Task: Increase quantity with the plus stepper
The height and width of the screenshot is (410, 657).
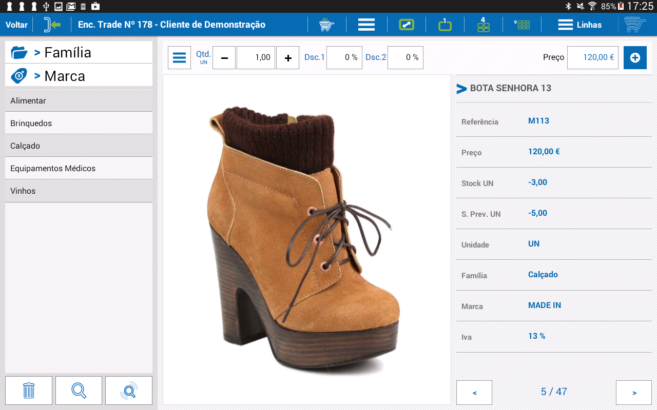Action: [x=287, y=58]
